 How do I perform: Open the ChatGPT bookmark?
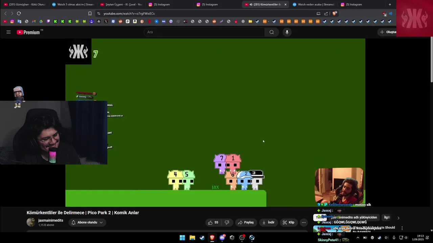coord(99,22)
